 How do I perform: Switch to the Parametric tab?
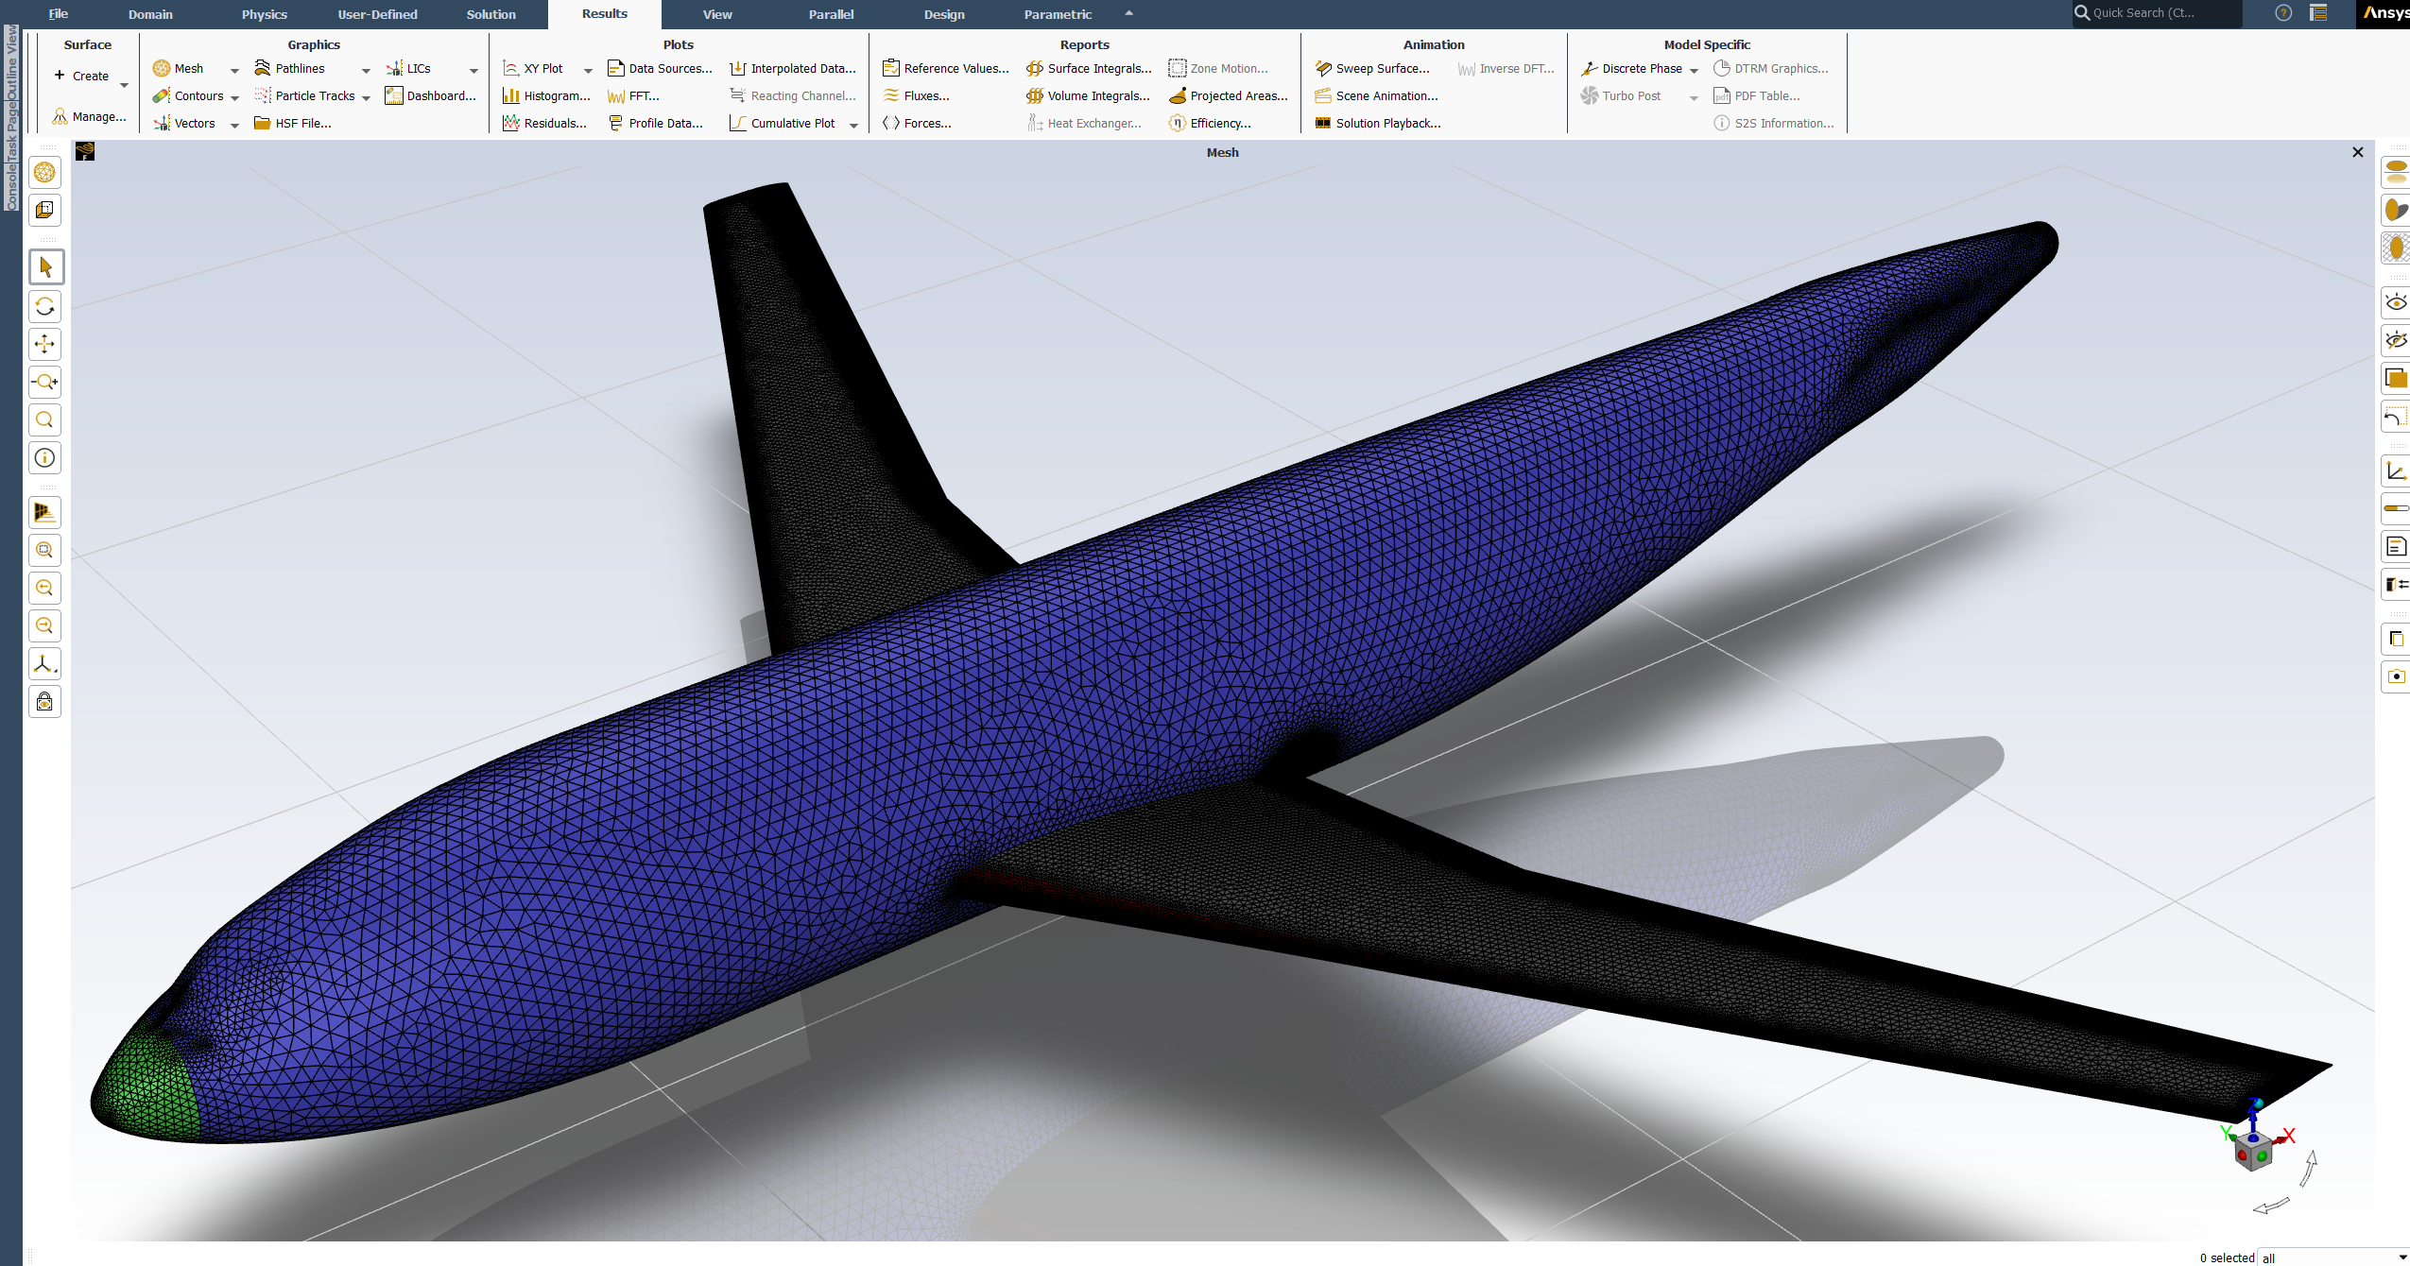[x=1058, y=14]
